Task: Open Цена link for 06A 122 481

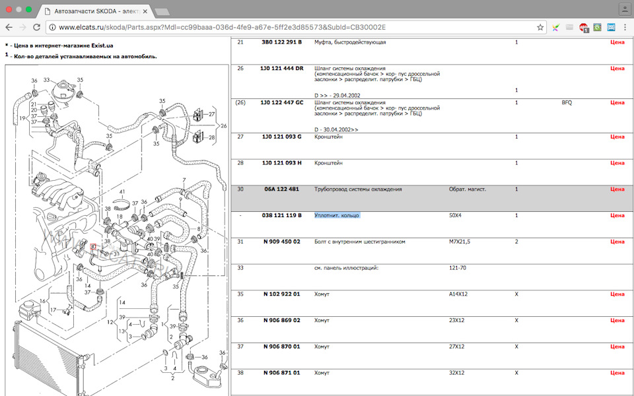Action: click(x=617, y=189)
